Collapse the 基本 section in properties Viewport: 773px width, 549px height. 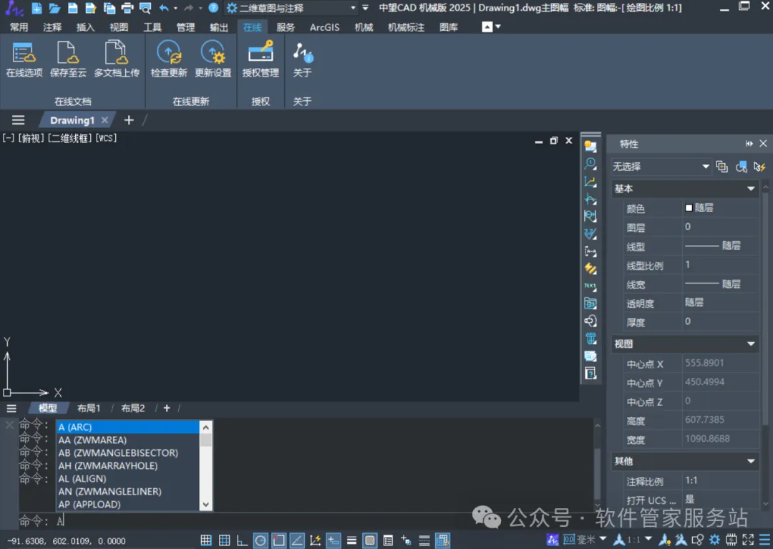click(x=751, y=189)
